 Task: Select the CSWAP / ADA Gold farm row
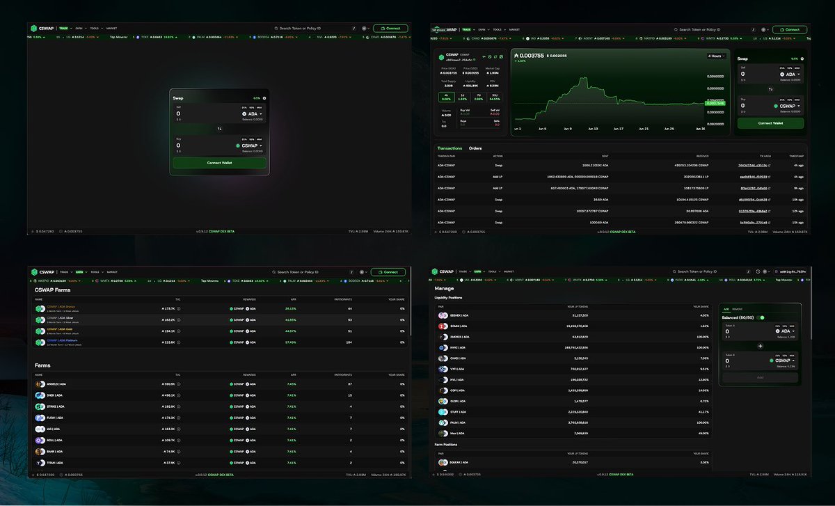click(219, 331)
